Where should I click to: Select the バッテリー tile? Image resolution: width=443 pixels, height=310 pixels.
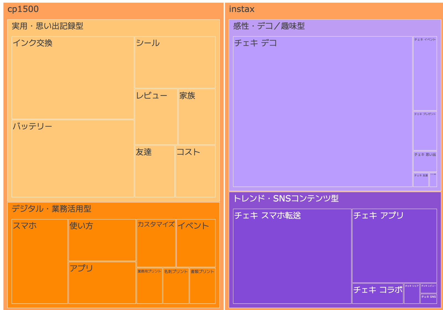point(73,158)
